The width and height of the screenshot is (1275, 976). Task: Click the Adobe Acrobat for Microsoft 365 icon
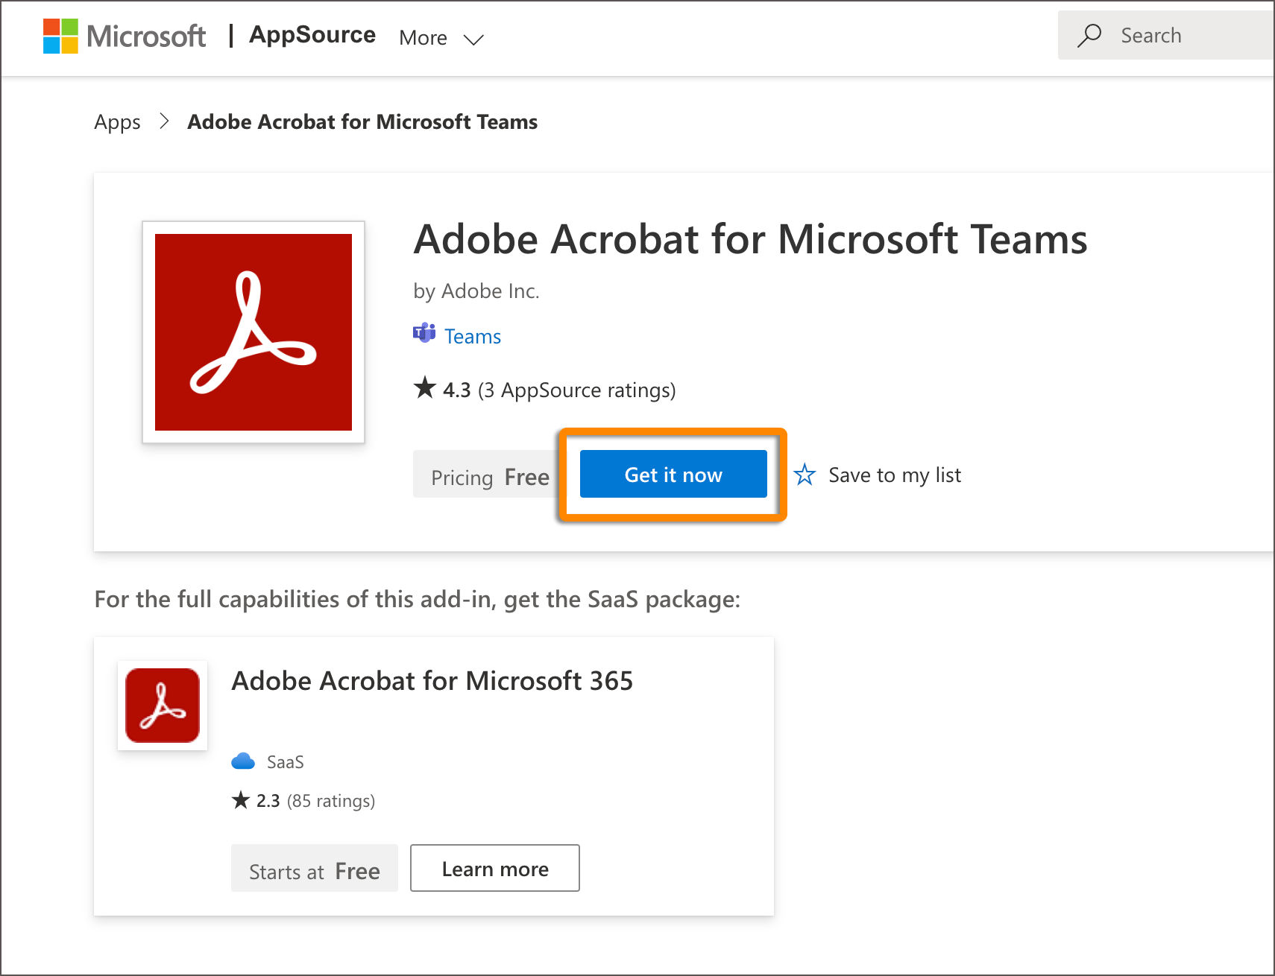(x=163, y=705)
